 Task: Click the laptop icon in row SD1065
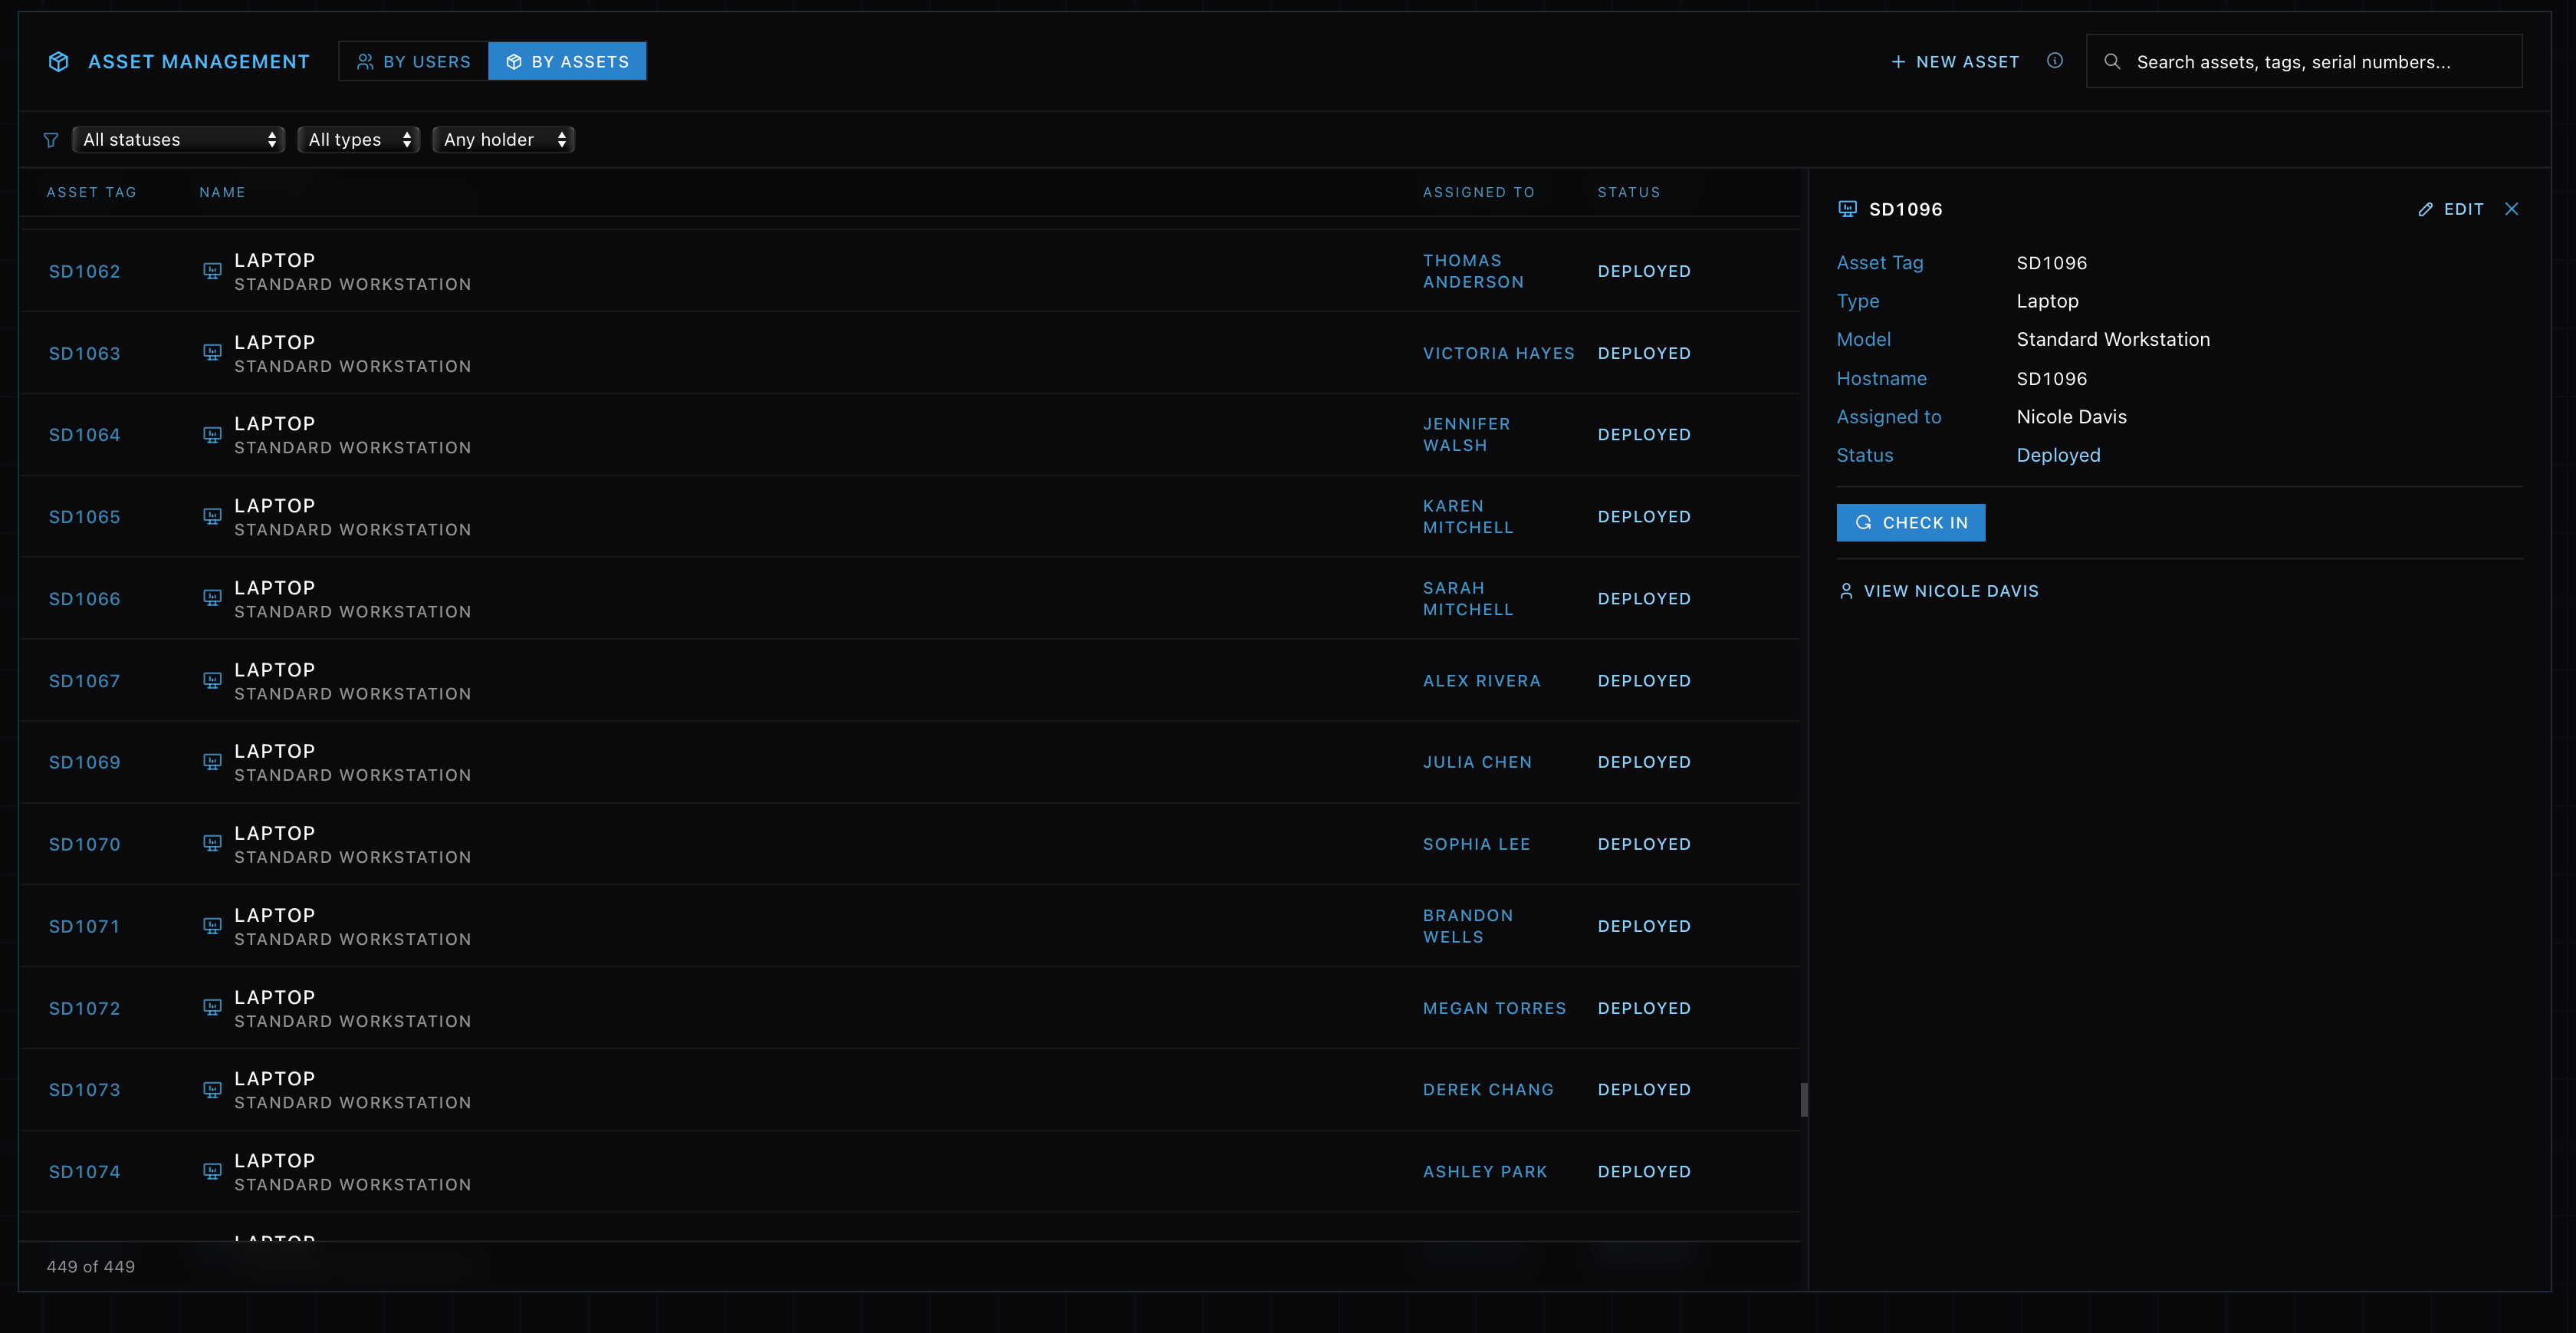212,516
